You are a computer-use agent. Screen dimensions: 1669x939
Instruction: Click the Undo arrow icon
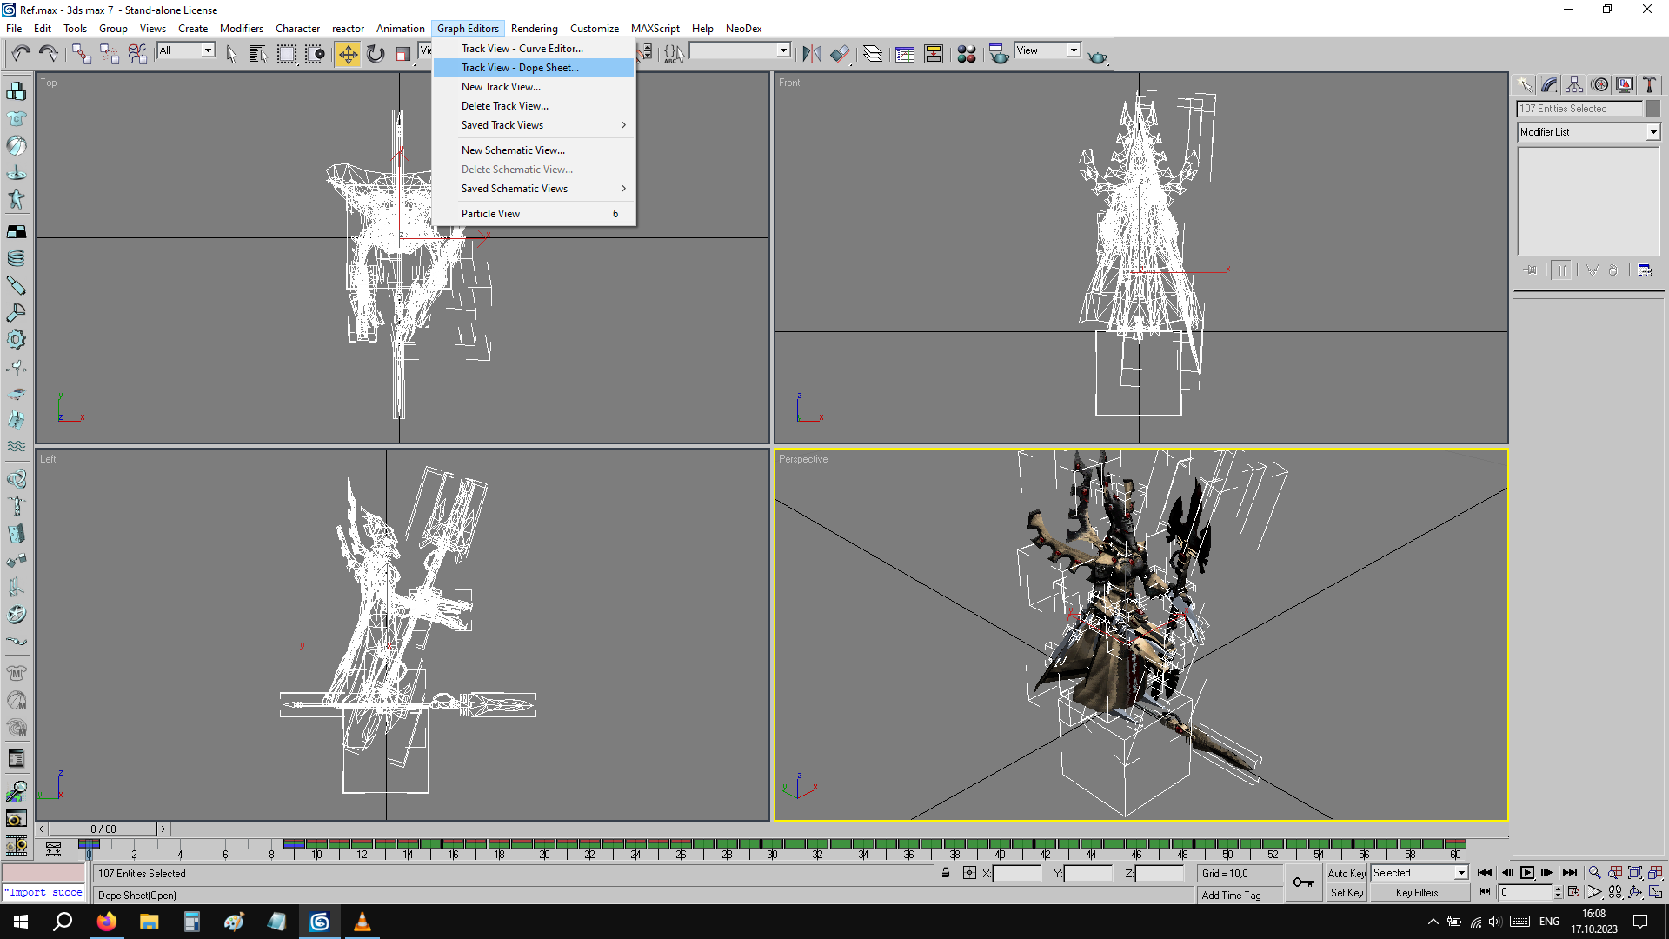(21, 54)
